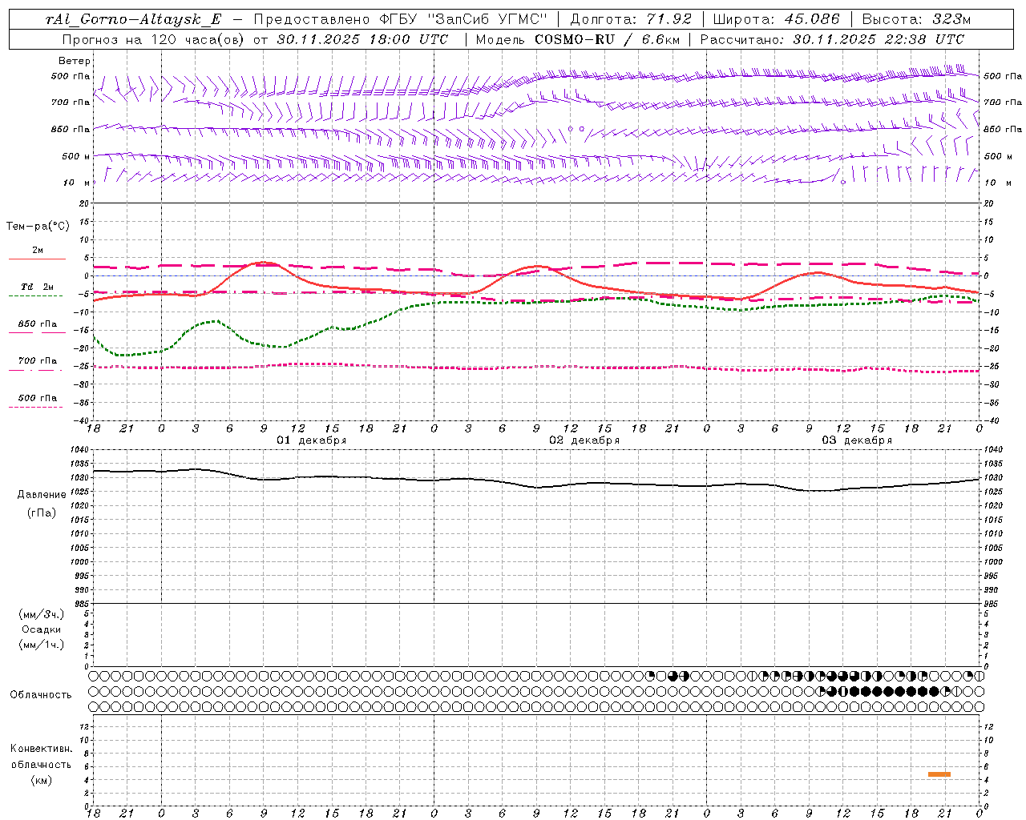This screenshot has height=820, width=1026.
Task: Click the Тем-ра(°C) axis title
Action: [38, 227]
